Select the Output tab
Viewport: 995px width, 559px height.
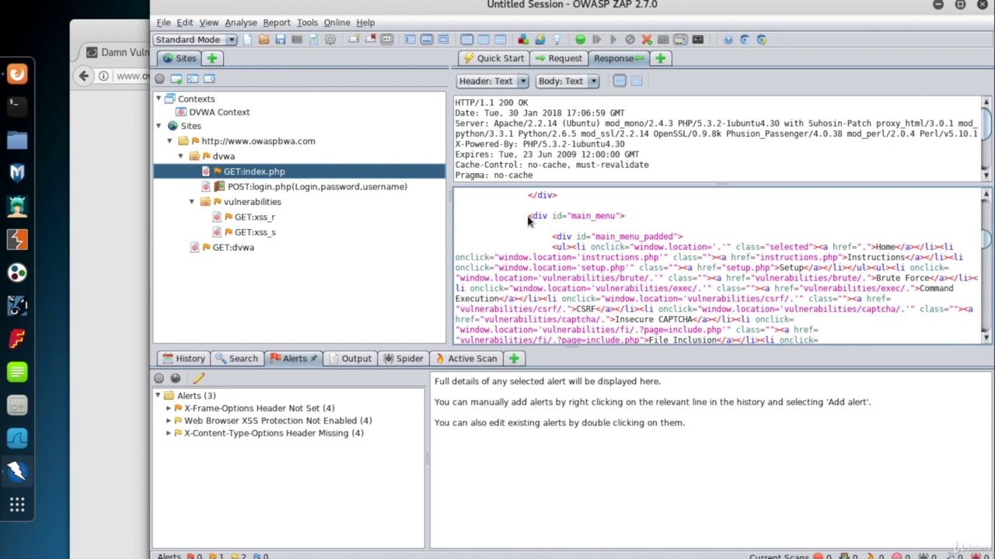coord(349,359)
